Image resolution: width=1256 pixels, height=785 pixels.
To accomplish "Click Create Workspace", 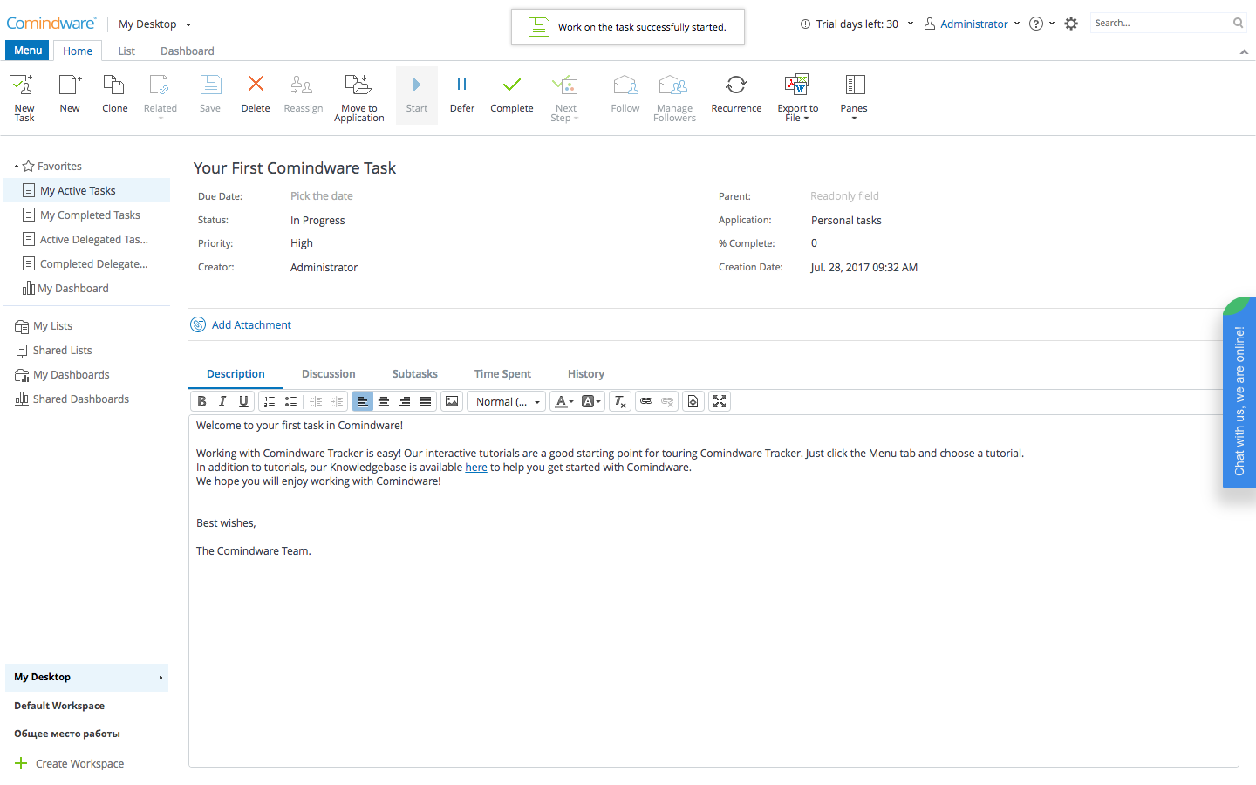I will point(70,763).
